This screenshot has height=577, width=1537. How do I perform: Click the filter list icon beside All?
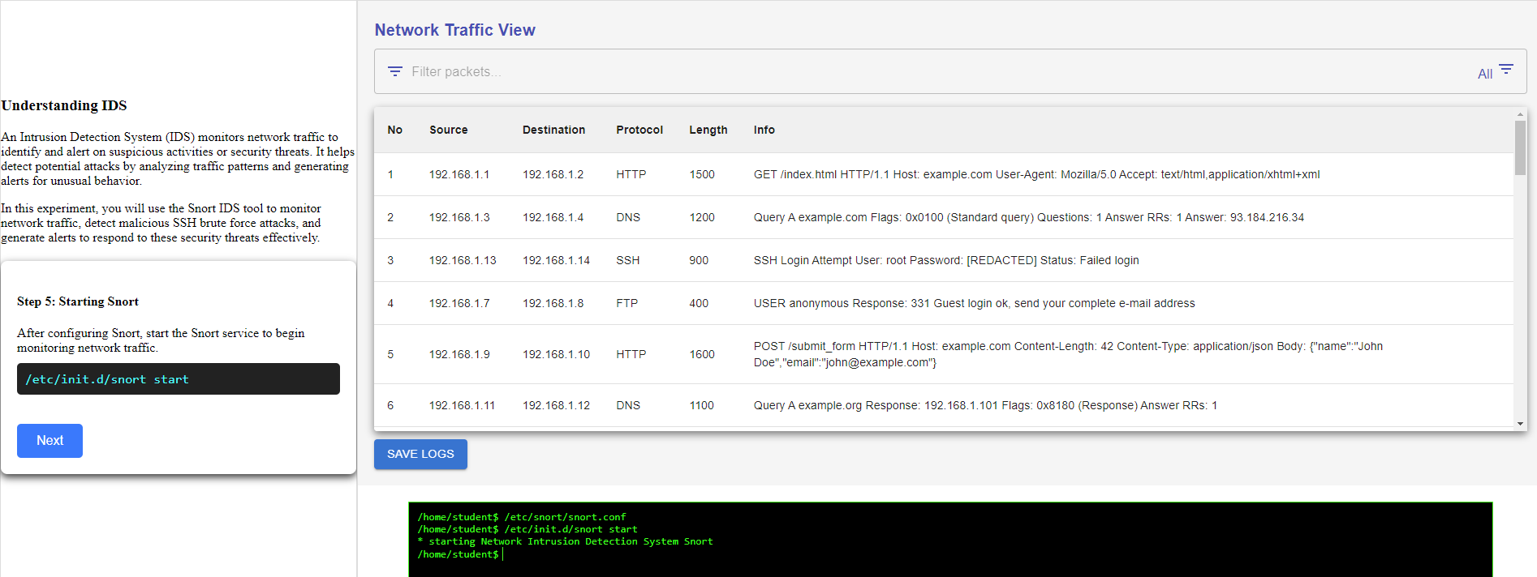click(1506, 70)
